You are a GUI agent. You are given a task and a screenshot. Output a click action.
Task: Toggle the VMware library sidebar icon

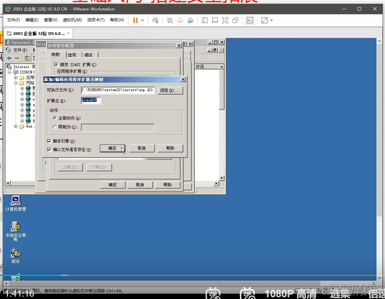tap(205, 20)
